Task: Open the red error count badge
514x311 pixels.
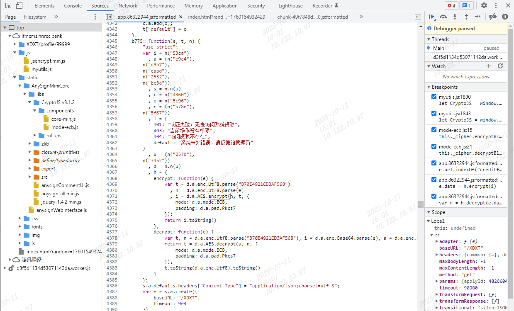Action: click(452, 6)
